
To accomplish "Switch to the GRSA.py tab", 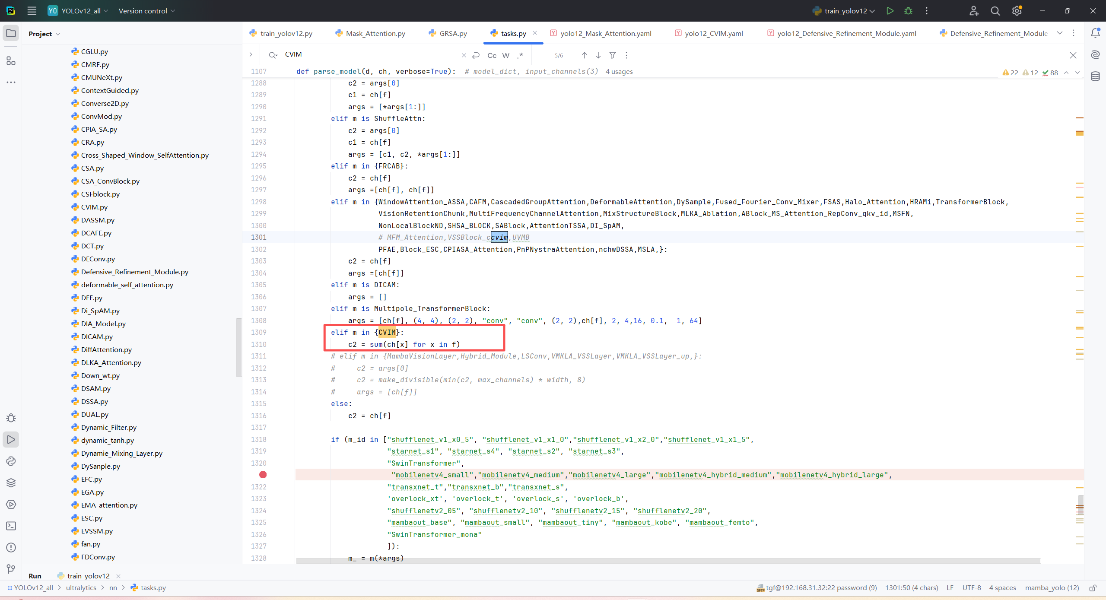I will point(452,33).
